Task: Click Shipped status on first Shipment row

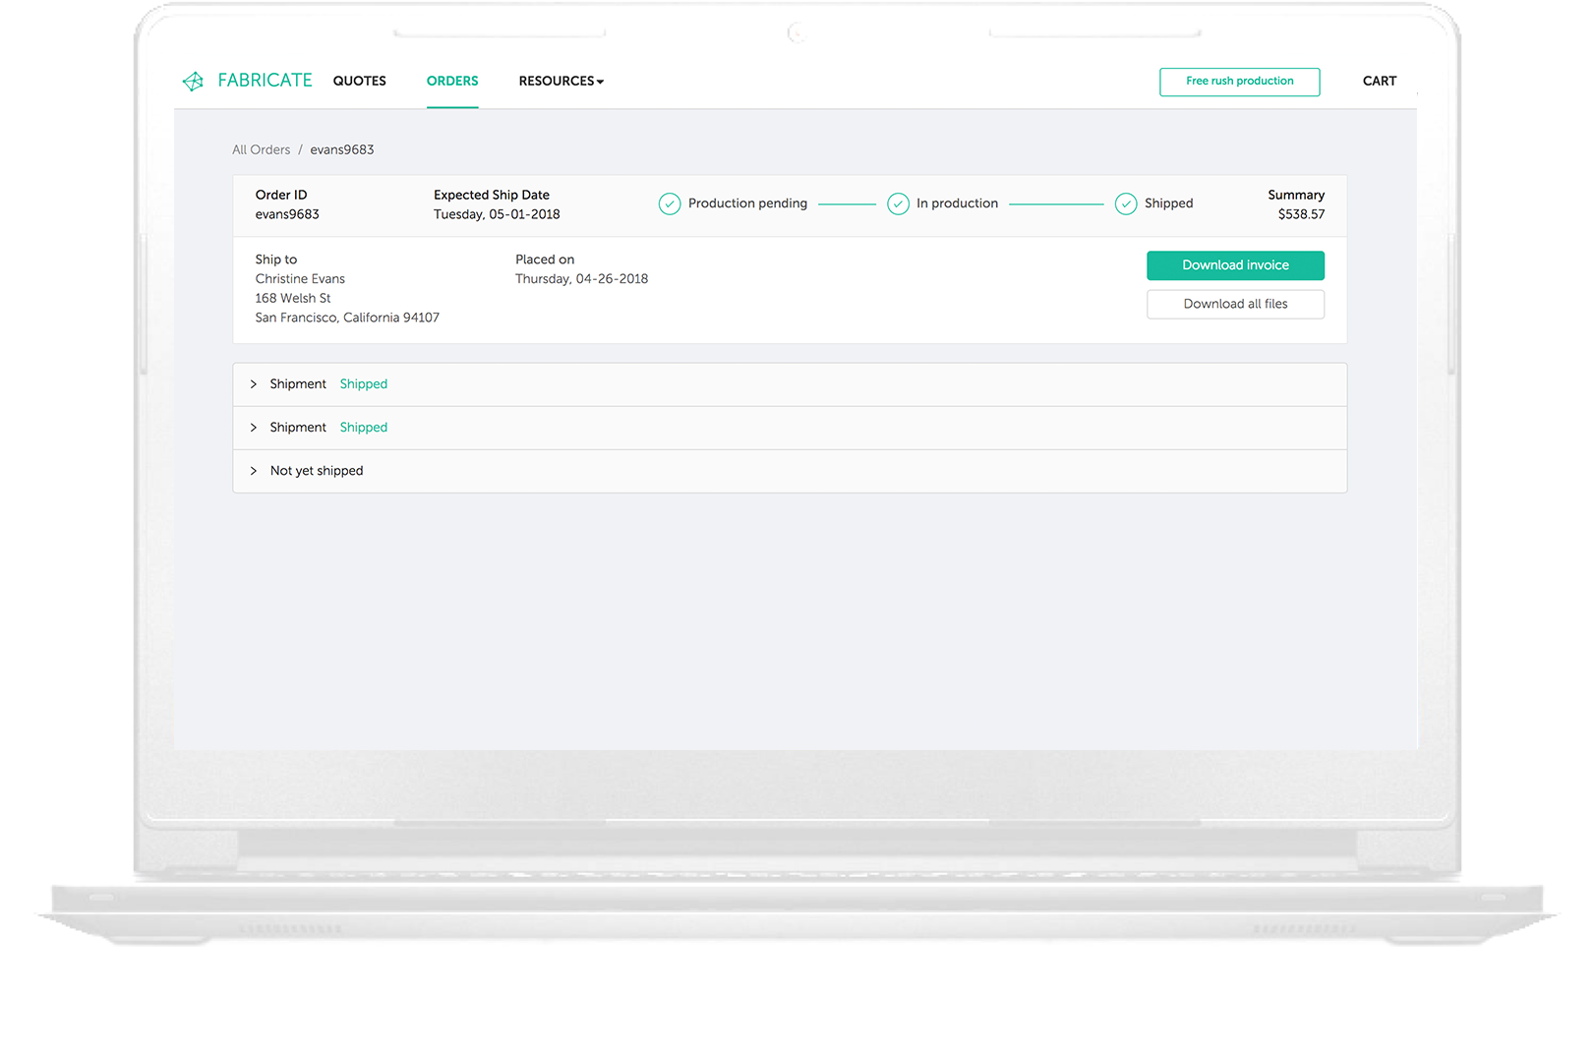Action: point(364,384)
